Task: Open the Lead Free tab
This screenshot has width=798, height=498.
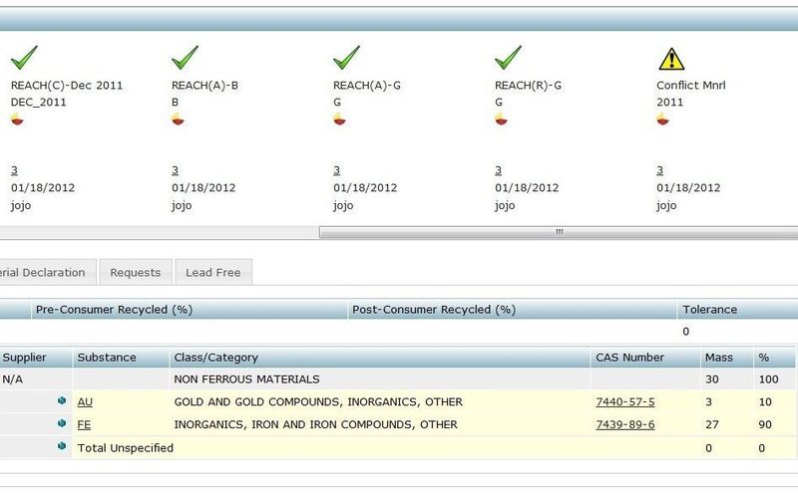Action: click(x=212, y=272)
